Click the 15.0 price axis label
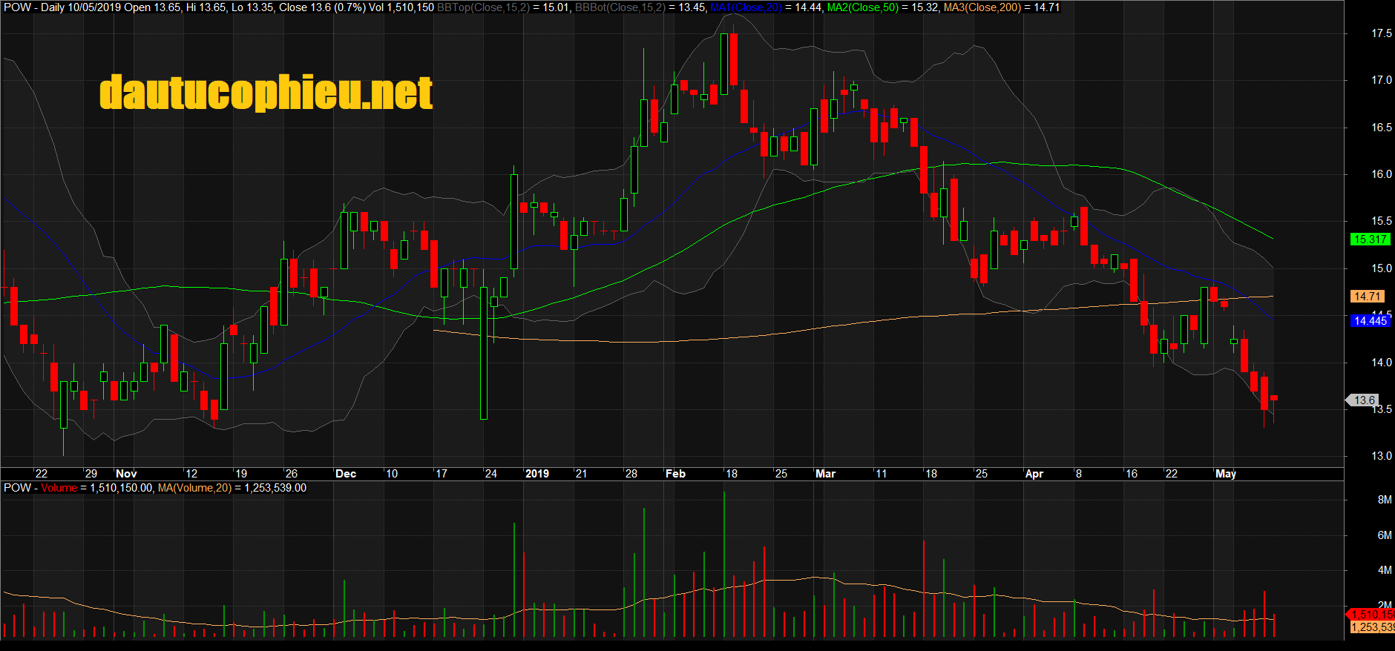This screenshot has height=651, width=1395. pyautogui.click(x=1382, y=268)
